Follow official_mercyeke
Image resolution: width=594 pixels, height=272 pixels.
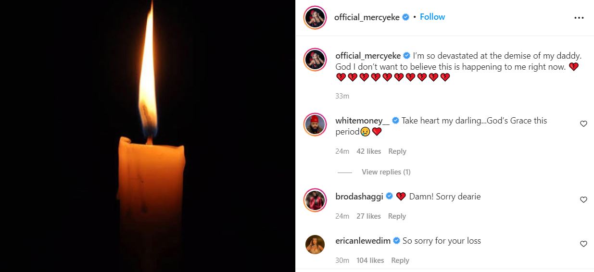point(432,17)
